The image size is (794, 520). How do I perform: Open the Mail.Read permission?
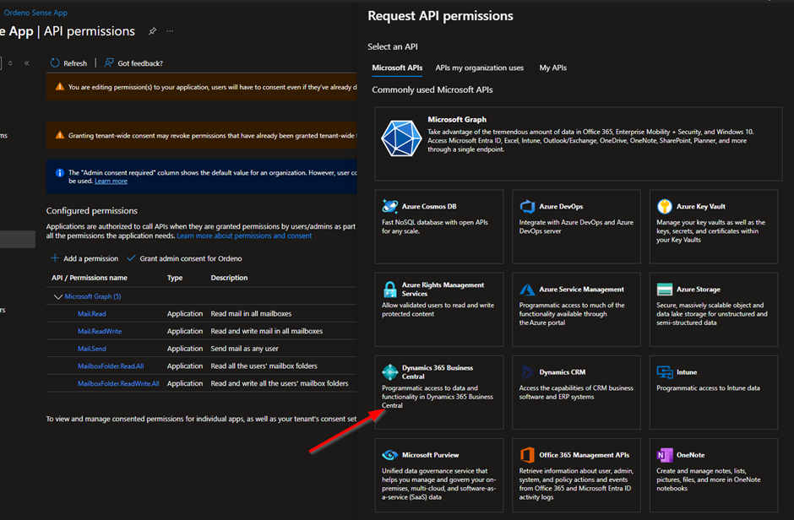92,314
